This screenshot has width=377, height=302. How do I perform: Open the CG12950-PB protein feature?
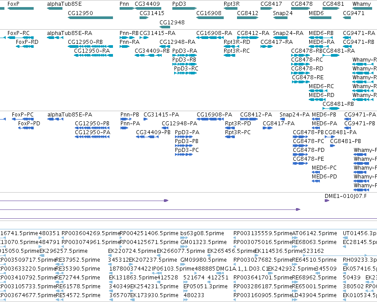click(x=92, y=128)
